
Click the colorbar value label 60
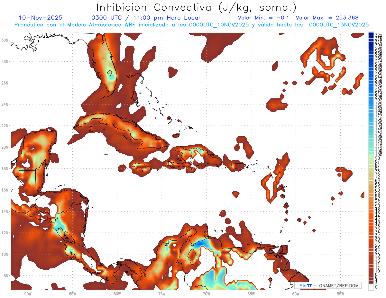click(378, 190)
